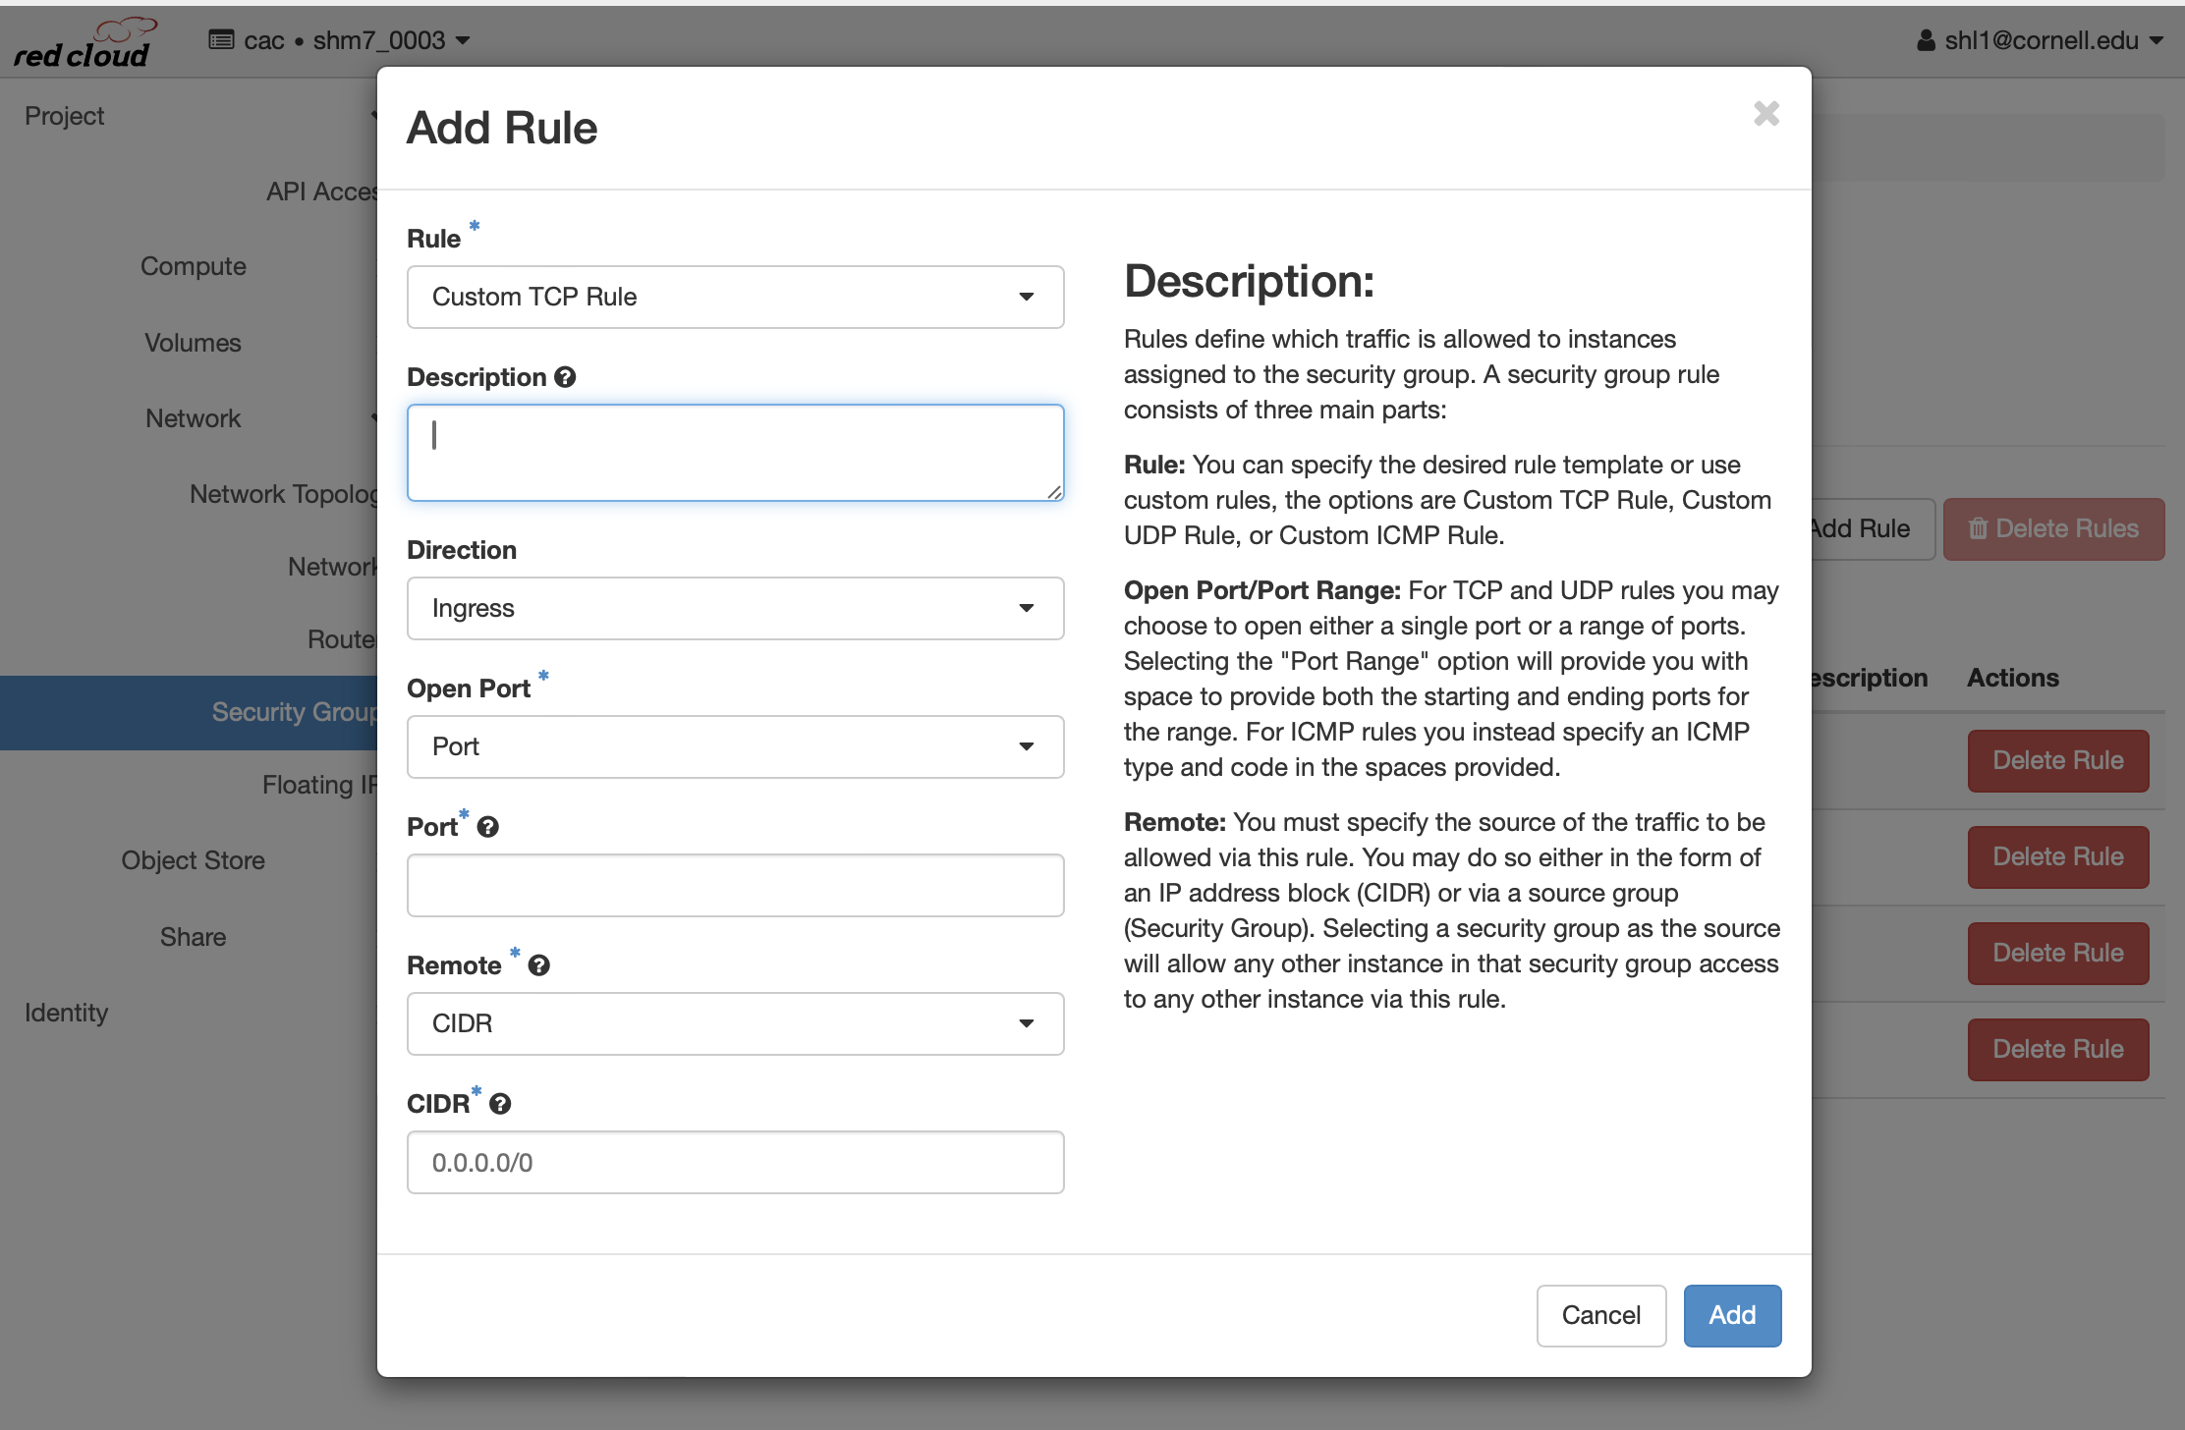The image size is (2185, 1430).
Task: Click the third Delete Rule button
Action: click(x=2058, y=953)
